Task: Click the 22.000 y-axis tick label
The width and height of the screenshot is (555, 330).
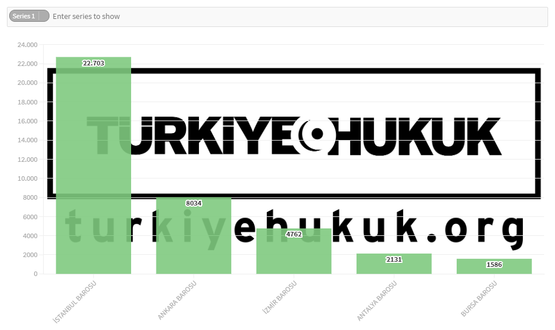Action: 27,64
